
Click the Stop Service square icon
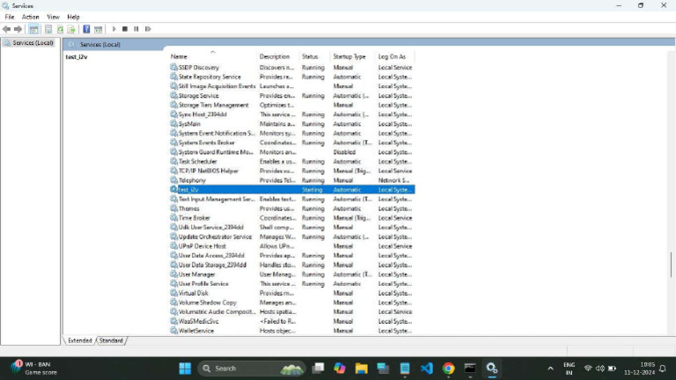[x=125, y=29]
